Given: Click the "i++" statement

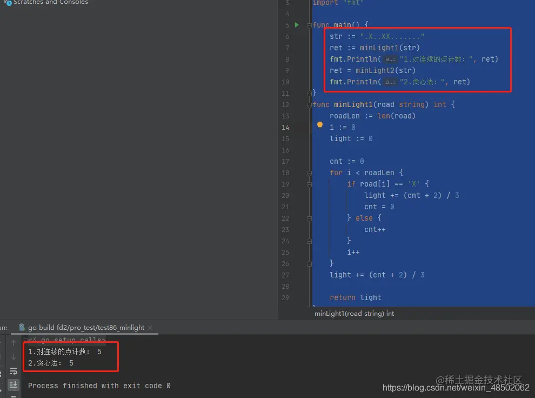Looking at the screenshot, I should point(353,252).
